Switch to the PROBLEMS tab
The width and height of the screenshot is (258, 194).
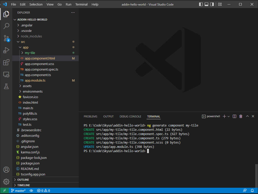90,116
